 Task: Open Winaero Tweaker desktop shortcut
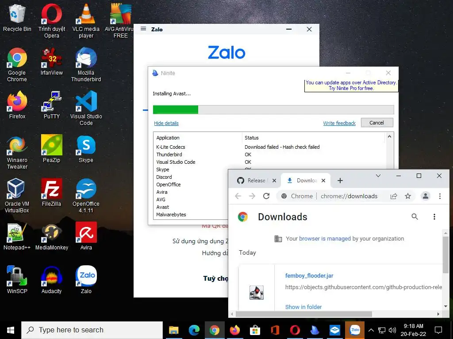point(17,152)
